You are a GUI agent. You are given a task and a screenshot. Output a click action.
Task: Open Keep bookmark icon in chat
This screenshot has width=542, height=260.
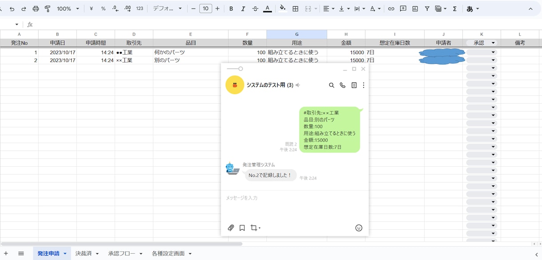pos(242,228)
